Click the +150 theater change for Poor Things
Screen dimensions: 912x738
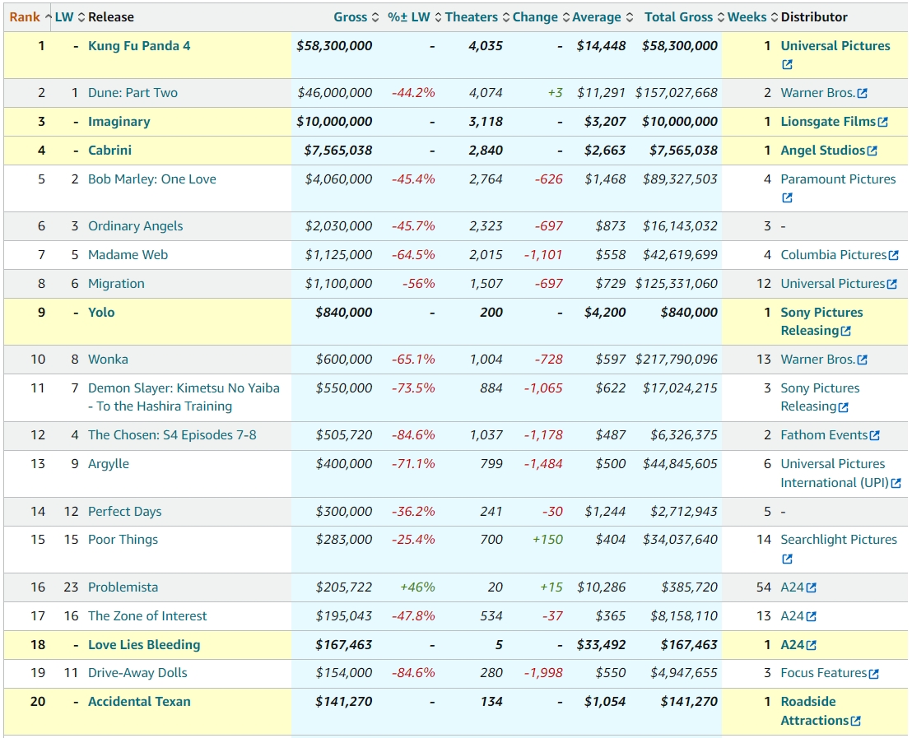pos(548,540)
